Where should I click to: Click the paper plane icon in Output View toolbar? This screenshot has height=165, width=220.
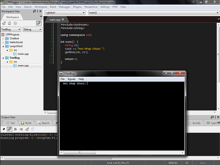click(x=27, y=129)
